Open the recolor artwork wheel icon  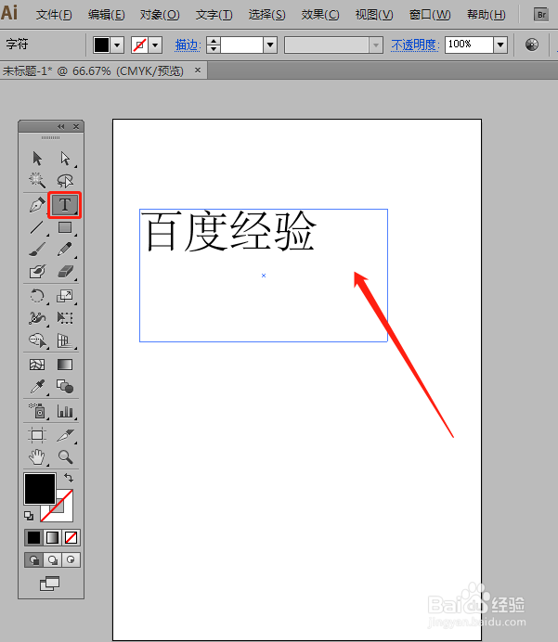pos(532,45)
